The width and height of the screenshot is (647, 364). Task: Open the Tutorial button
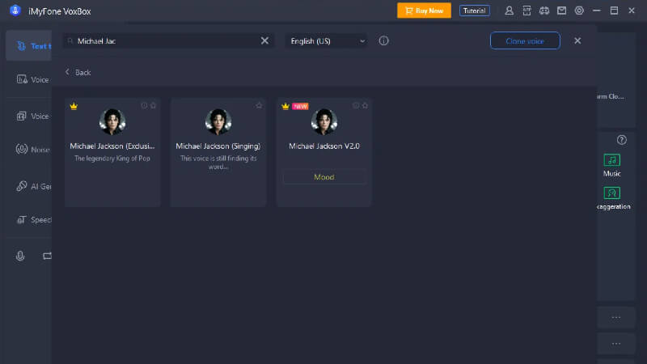[x=475, y=11]
